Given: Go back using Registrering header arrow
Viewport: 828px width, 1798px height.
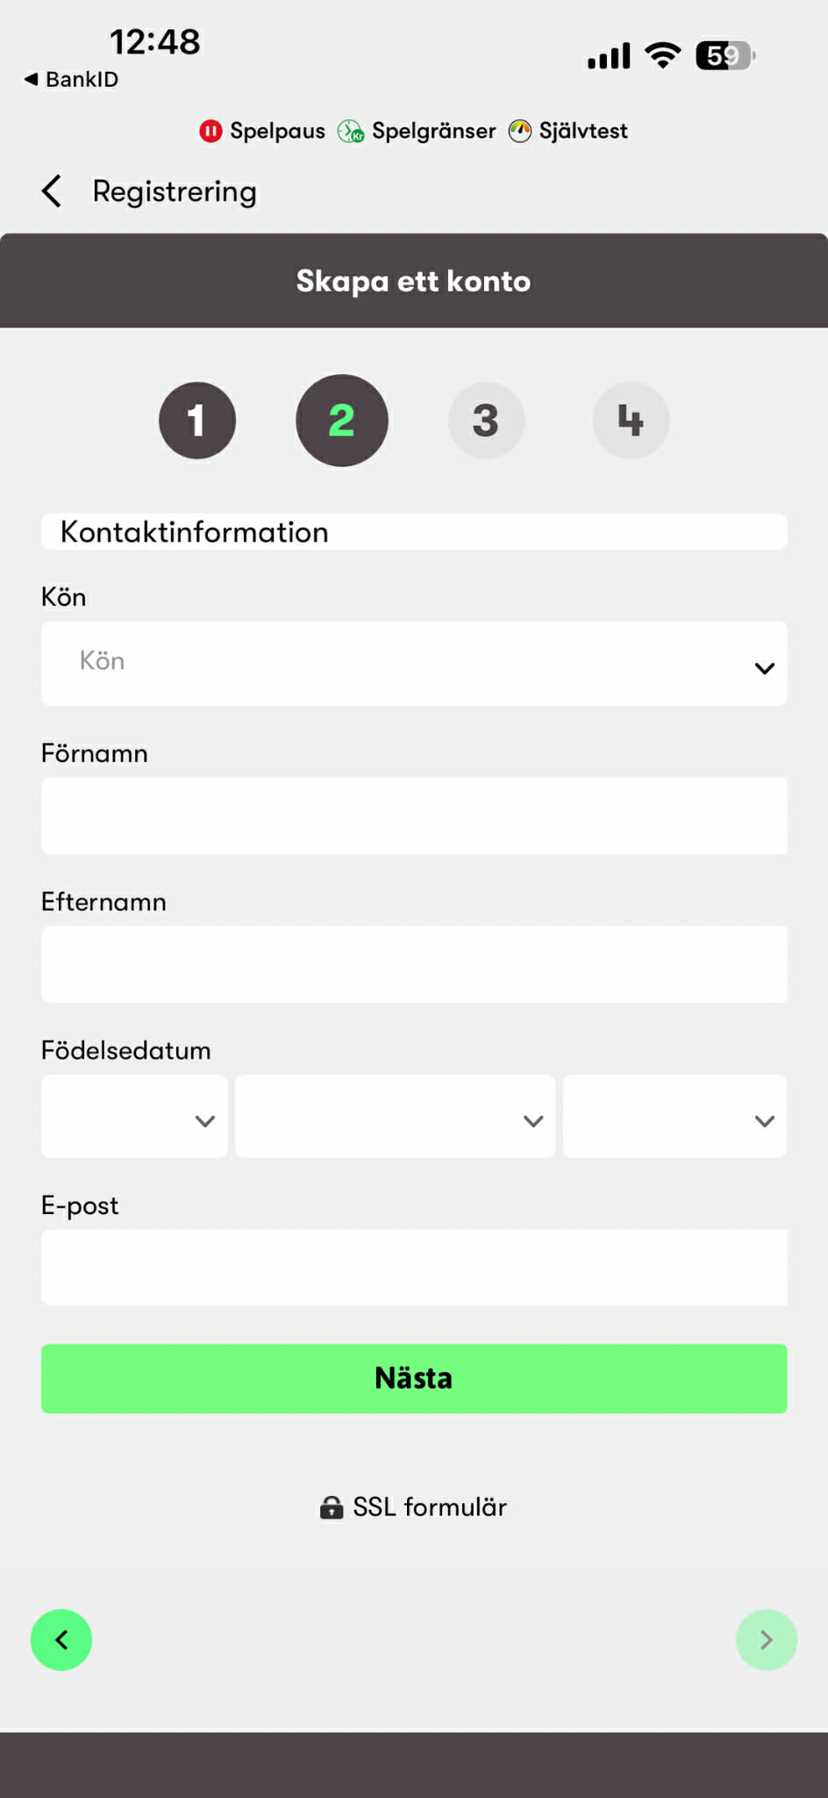Looking at the screenshot, I should click(52, 191).
